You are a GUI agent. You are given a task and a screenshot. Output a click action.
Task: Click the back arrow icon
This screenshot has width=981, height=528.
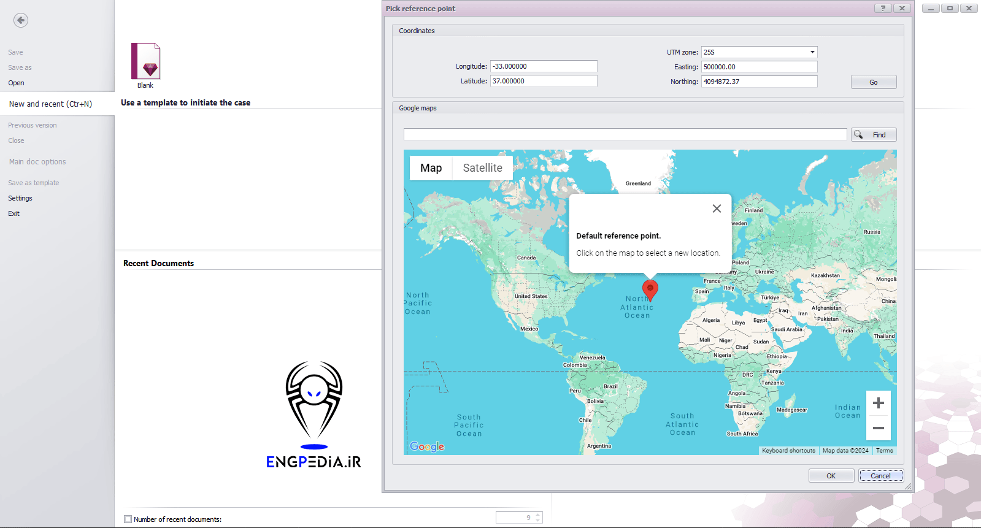coord(21,20)
